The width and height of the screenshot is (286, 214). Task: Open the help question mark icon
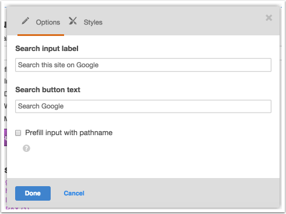pos(26,148)
